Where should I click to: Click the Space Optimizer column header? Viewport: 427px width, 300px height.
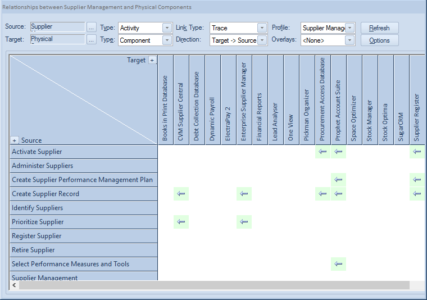point(354,100)
